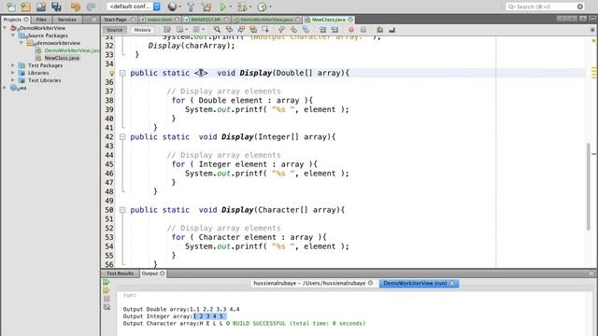
Task: Open the Run Project dropdown arrow
Action: pos(231,7)
